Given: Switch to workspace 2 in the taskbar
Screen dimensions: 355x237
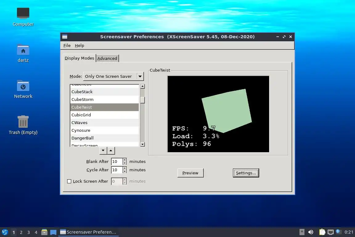Looking at the screenshot, I should 21,232.
